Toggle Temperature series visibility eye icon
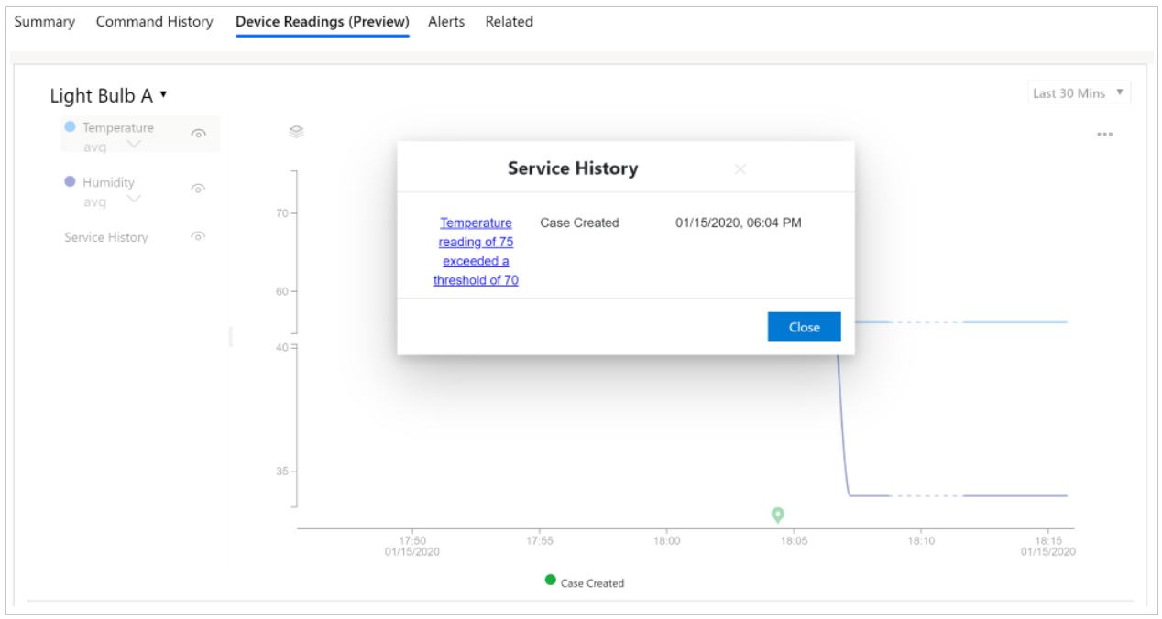 [198, 133]
